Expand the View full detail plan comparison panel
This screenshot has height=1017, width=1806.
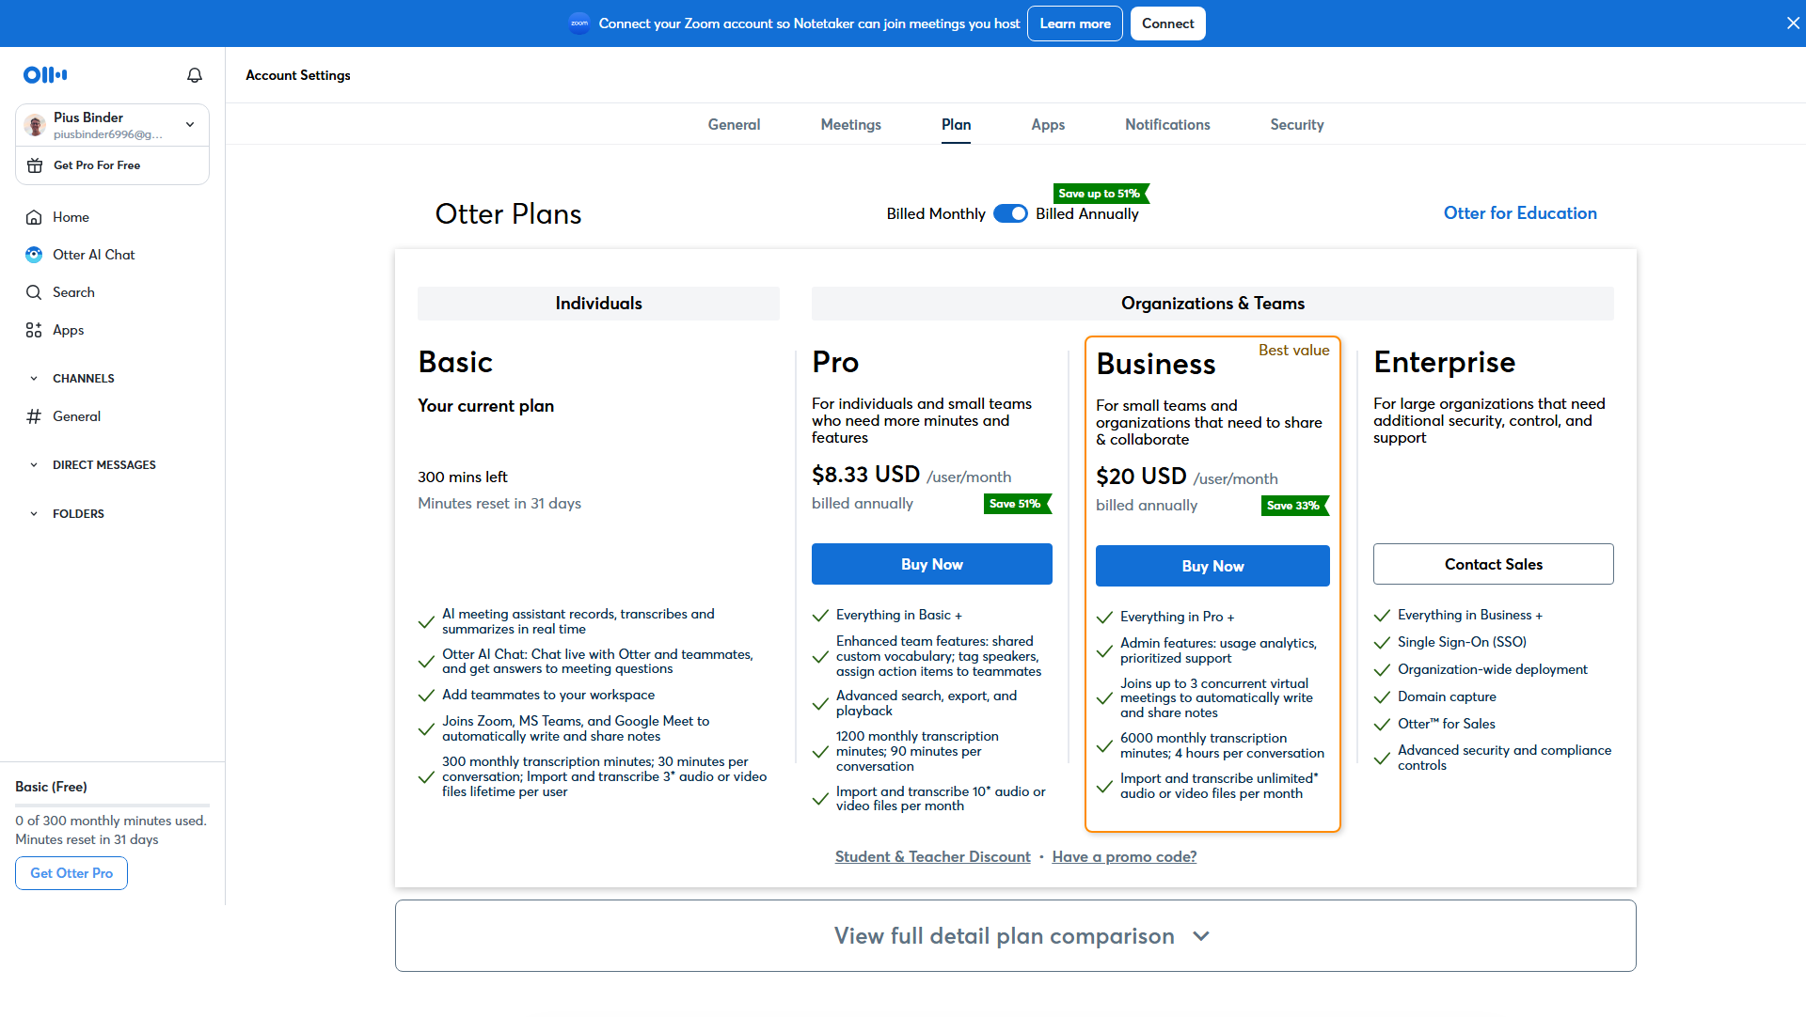pyautogui.click(x=1015, y=936)
